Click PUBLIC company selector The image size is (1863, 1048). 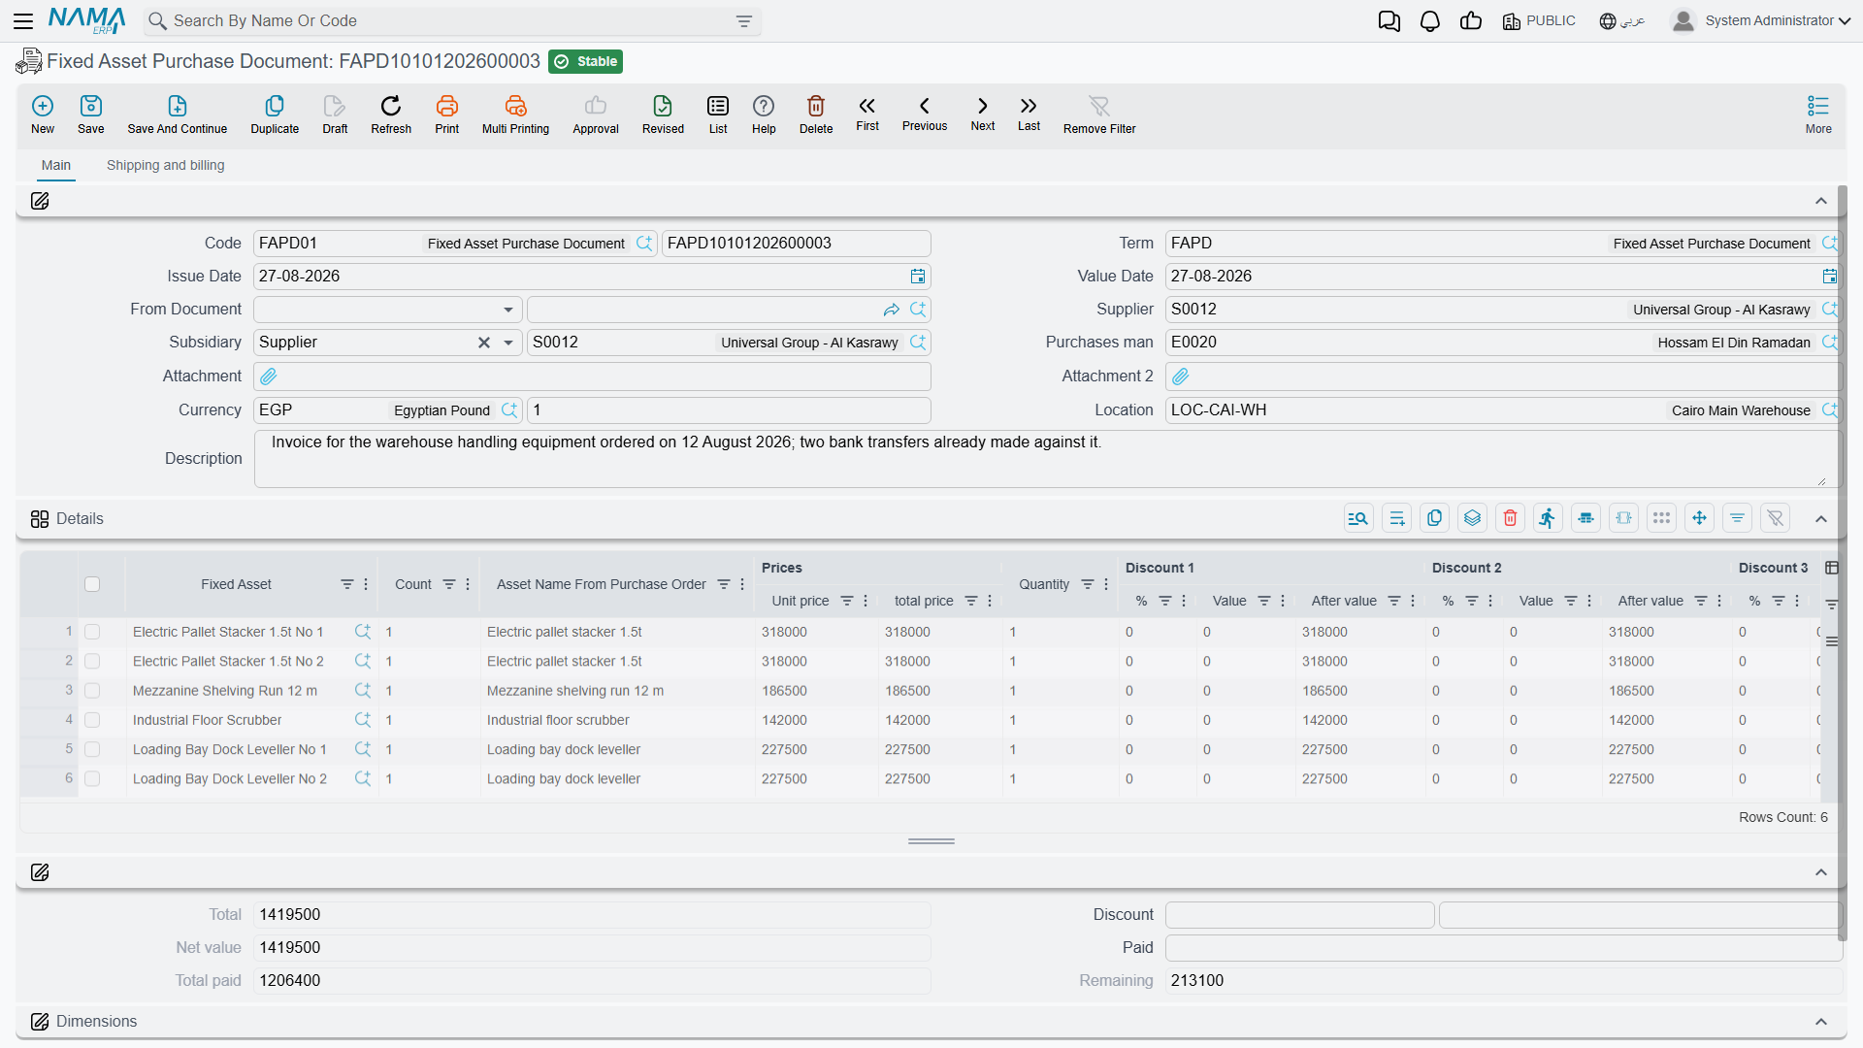tap(1539, 21)
